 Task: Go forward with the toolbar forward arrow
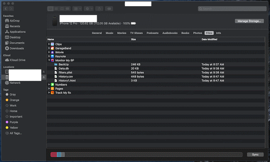click(x=11, y=9)
